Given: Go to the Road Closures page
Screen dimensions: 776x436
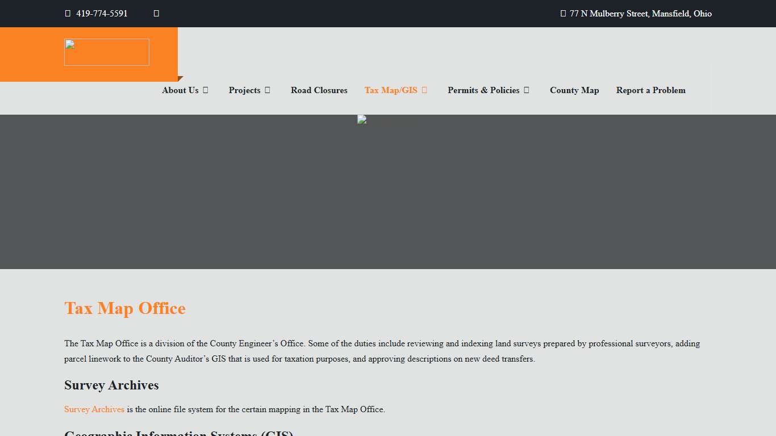Looking at the screenshot, I should 319,90.
